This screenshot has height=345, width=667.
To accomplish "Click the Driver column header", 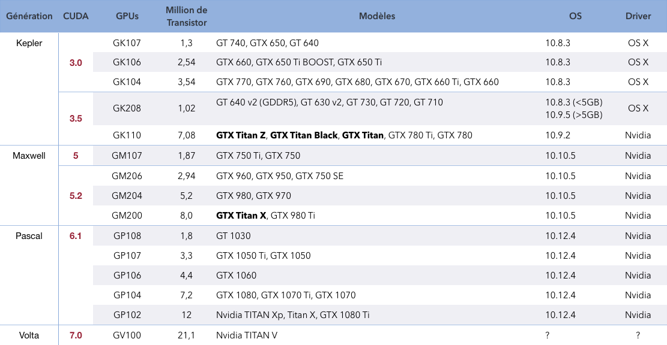I will point(638,16).
